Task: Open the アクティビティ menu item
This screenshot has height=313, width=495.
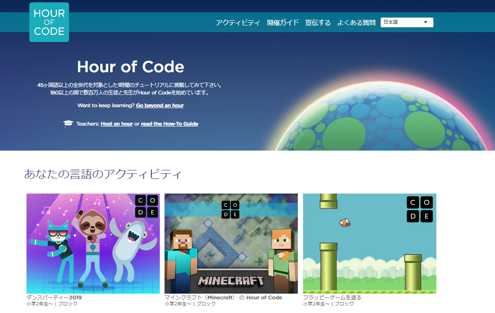Action: pyautogui.click(x=238, y=22)
